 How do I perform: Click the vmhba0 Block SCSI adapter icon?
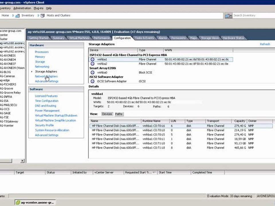(x=93, y=72)
